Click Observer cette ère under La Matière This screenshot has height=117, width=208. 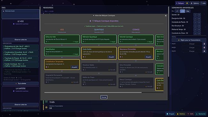pos(20,105)
